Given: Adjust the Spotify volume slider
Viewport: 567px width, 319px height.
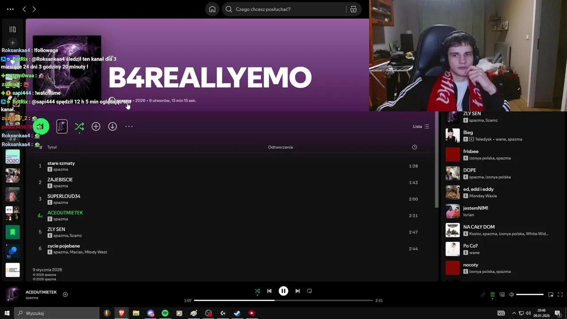Looking at the screenshot, I should click(x=530, y=295).
